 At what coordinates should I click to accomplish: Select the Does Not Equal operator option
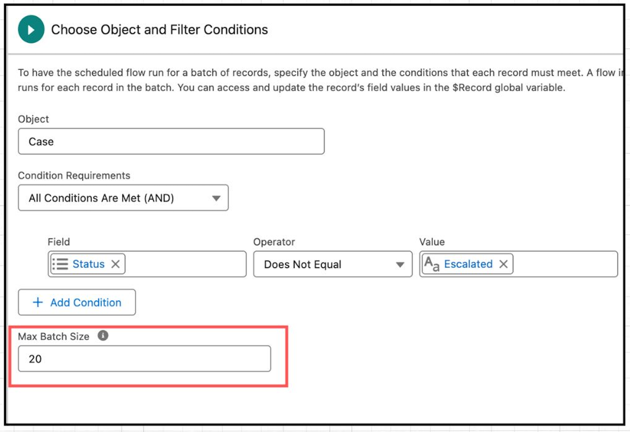[x=303, y=264]
